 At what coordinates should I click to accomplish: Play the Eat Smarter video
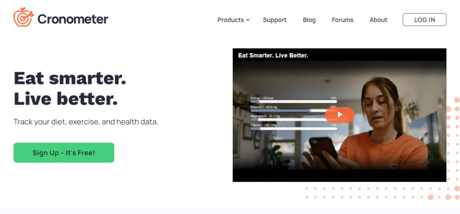[x=340, y=115]
